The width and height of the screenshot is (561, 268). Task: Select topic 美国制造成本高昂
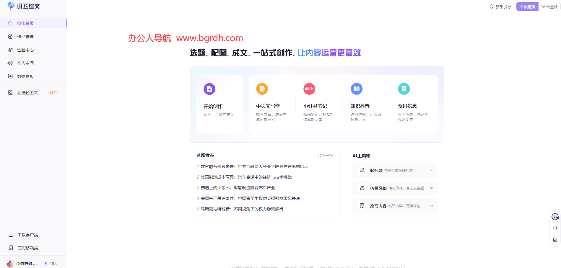pyautogui.click(x=246, y=177)
